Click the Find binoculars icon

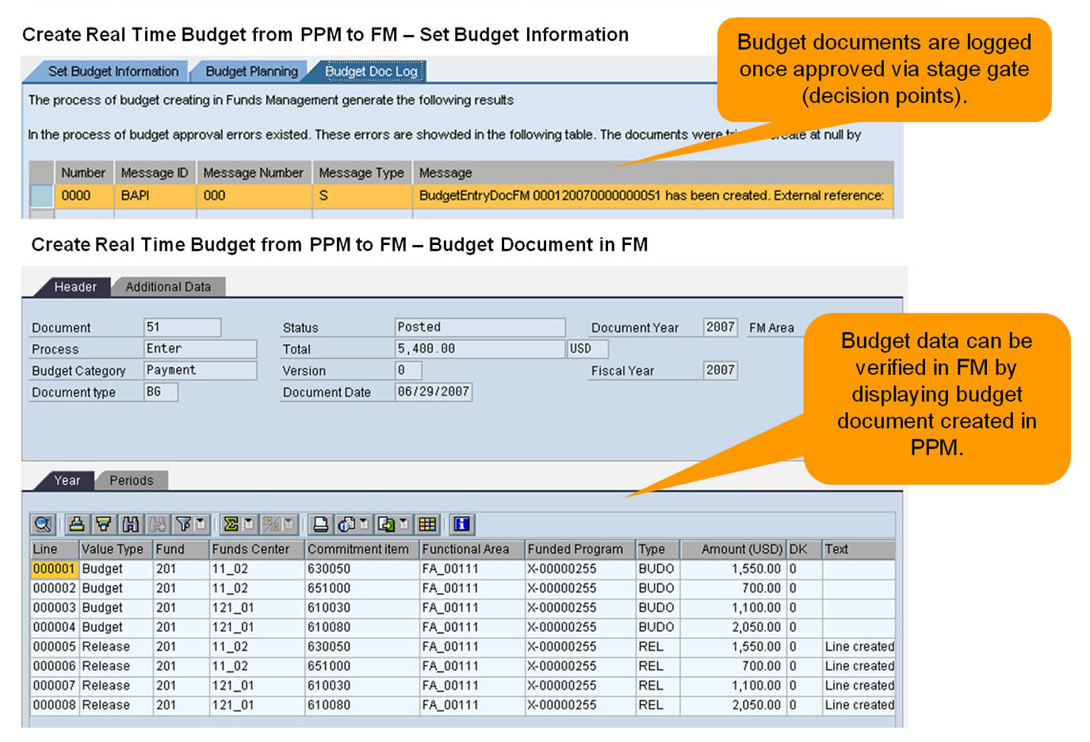point(130,524)
